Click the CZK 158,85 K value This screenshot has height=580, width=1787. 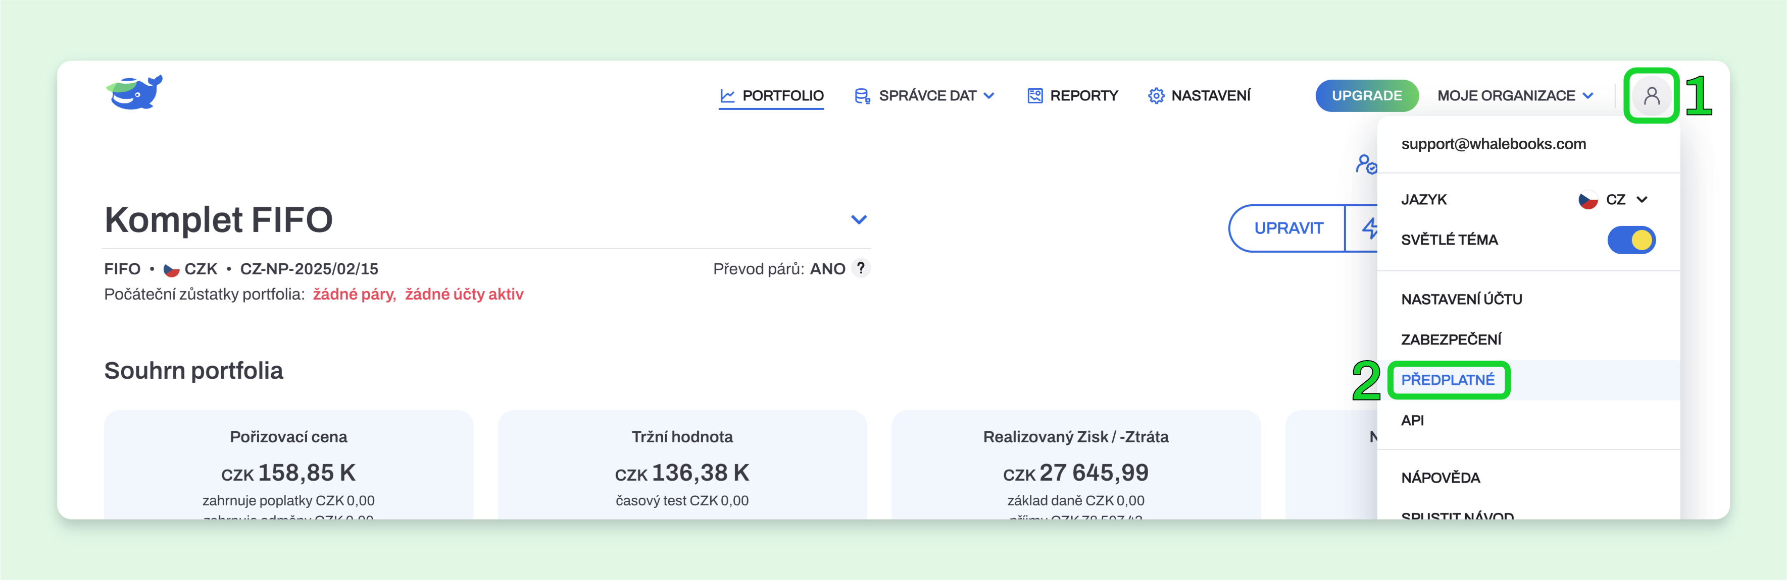(x=288, y=473)
